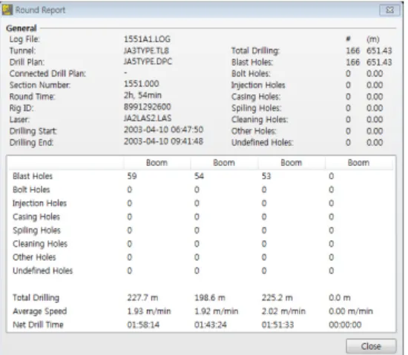
Task: Click the Close button in Round Report
Action: coord(371,346)
